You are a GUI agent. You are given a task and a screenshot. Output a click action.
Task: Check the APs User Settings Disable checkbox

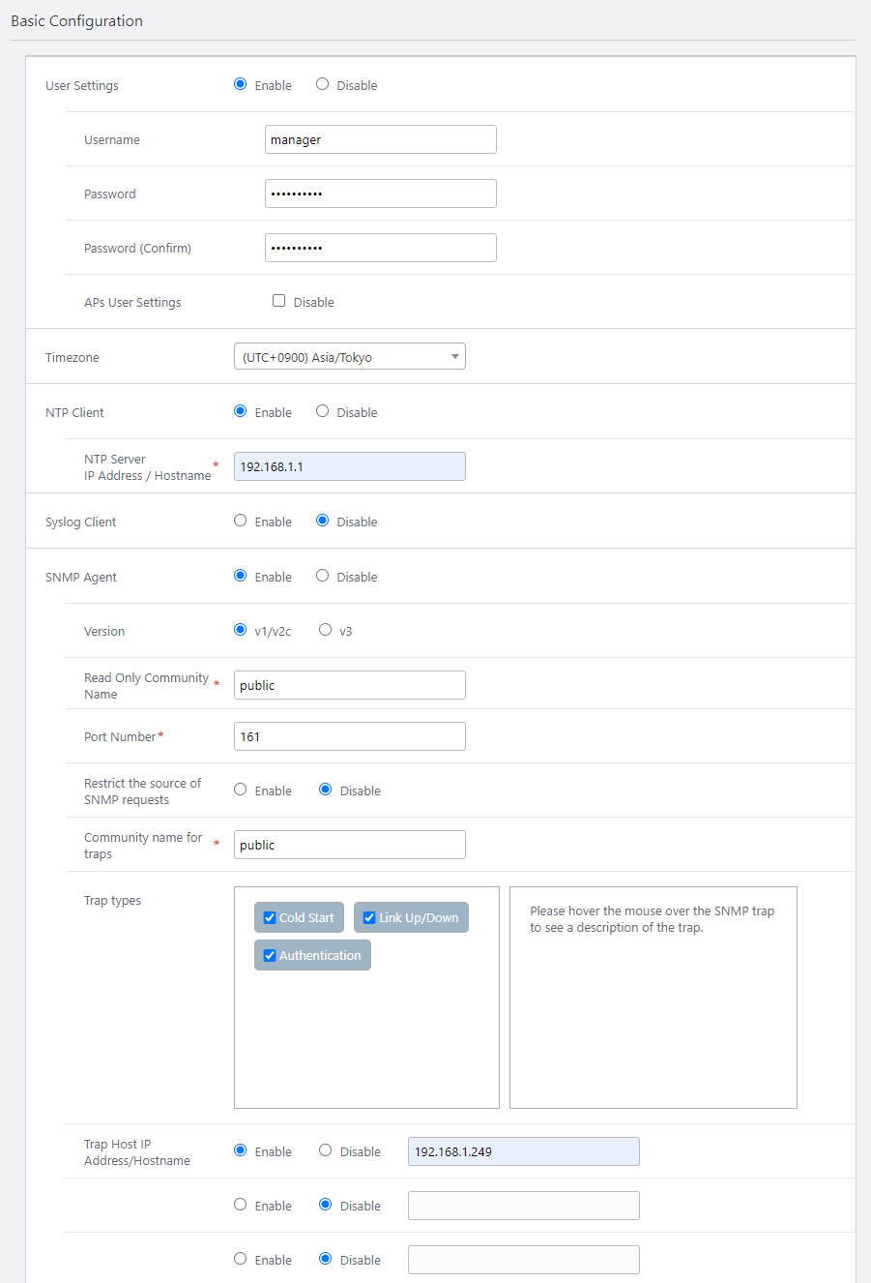[x=279, y=301]
